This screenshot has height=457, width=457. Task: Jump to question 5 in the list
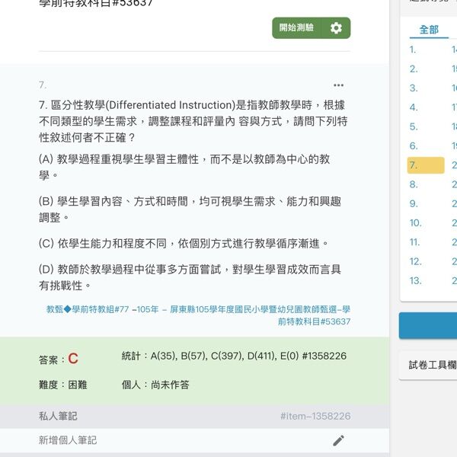click(x=414, y=126)
